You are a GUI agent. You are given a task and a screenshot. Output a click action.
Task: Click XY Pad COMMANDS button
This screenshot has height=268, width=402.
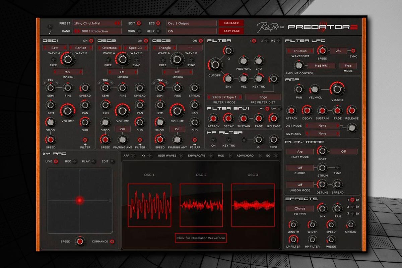(112, 241)
